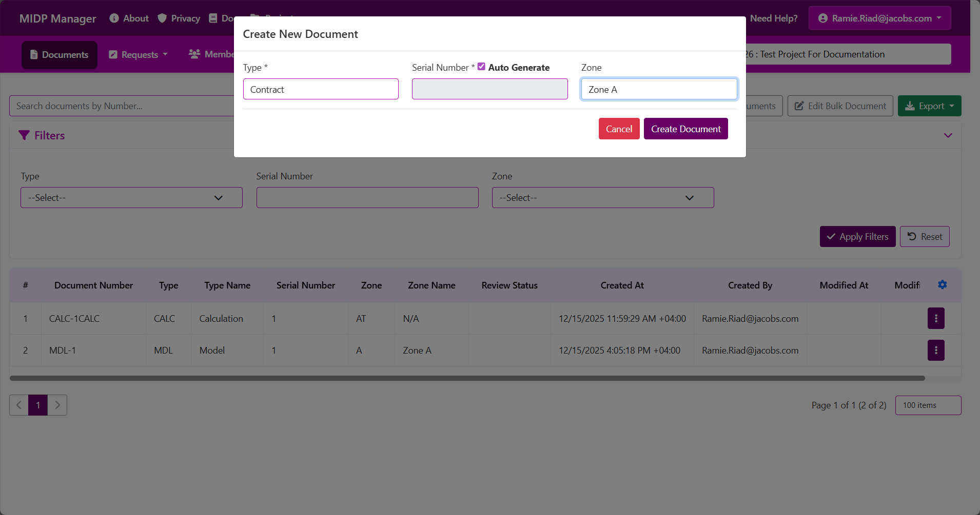The height and width of the screenshot is (515, 980).
Task: Click the Documents file icon
Action: coord(34,55)
